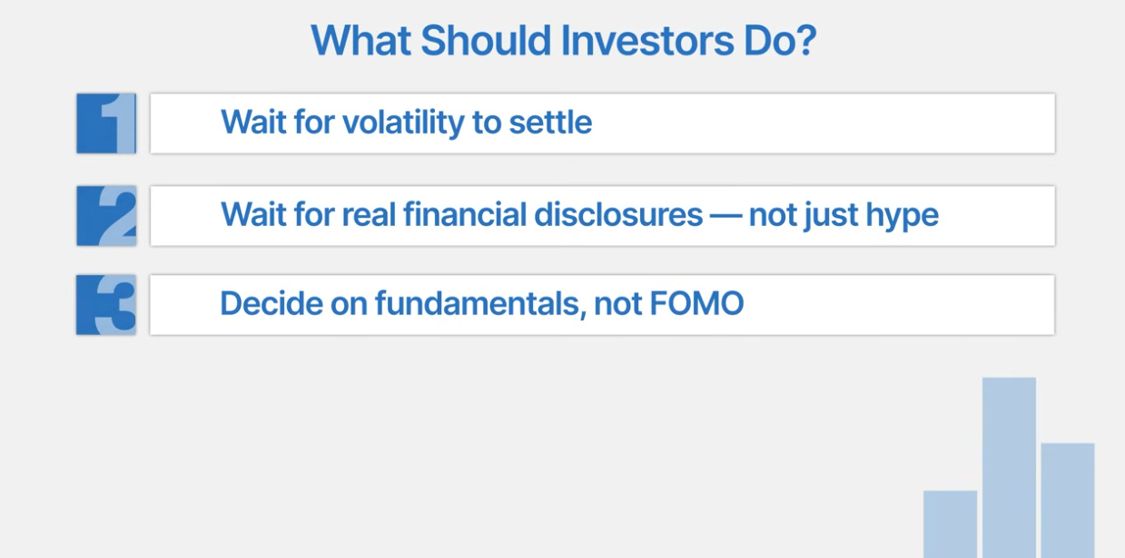The width and height of the screenshot is (1125, 558).
Task: Click the number 3 icon
Action: [106, 304]
